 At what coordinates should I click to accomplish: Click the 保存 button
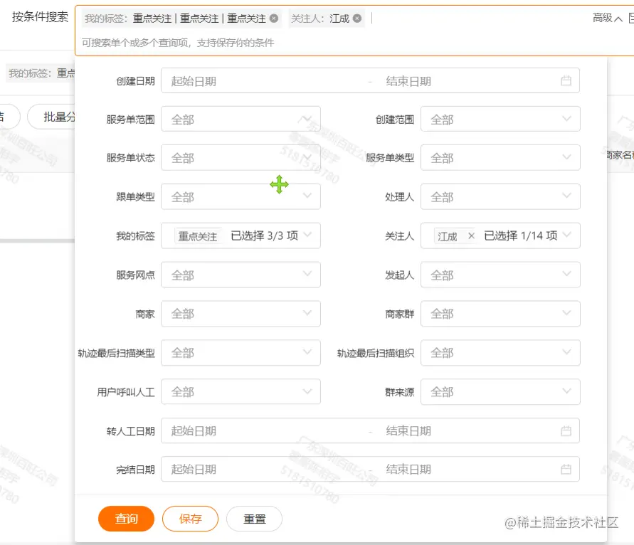click(190, 518)
